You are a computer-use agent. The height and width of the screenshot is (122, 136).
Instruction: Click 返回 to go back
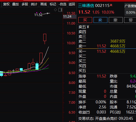tap(72, 4)
